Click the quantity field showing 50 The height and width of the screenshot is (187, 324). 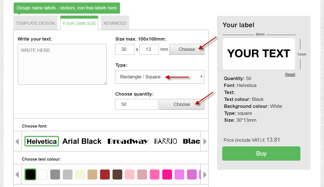click(x=137, y=104)
